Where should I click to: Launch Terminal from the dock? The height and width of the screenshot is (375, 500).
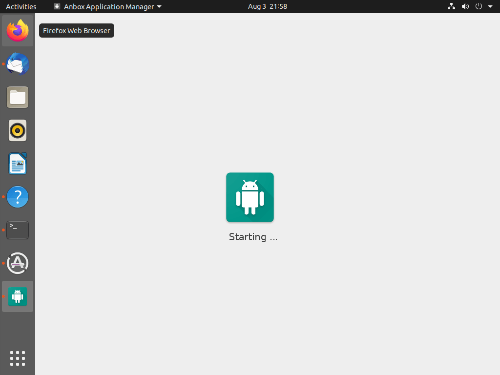tap(18, 230)
